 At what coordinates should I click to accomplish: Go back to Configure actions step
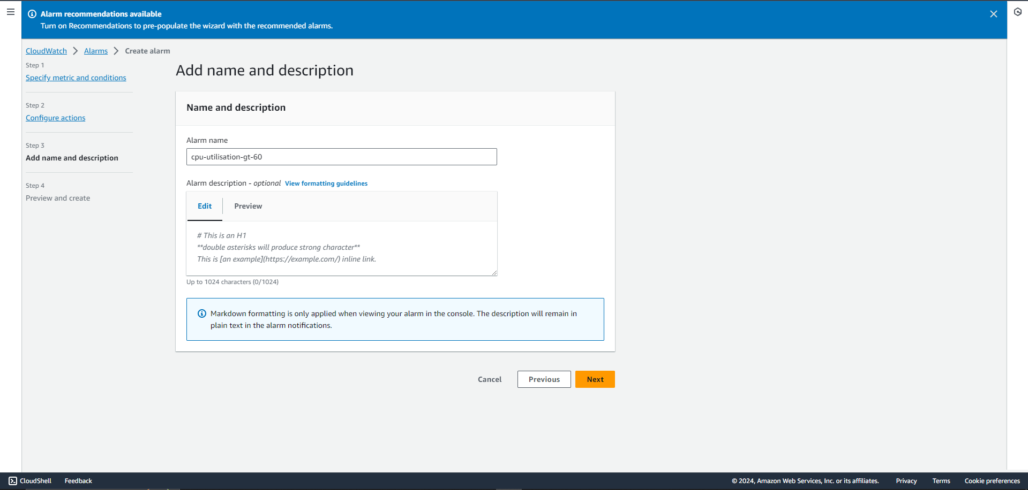[x=56, y=118]
